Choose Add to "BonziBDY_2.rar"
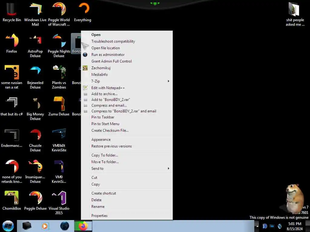 (127, 100)
